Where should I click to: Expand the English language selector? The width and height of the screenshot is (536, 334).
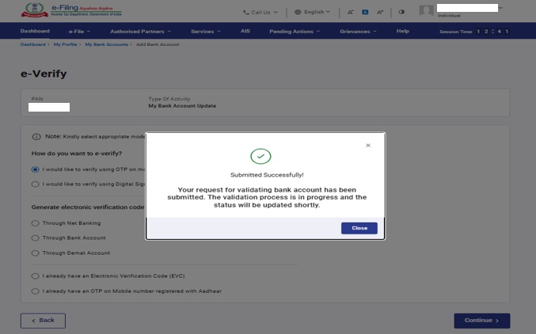[x=311, y=12]
